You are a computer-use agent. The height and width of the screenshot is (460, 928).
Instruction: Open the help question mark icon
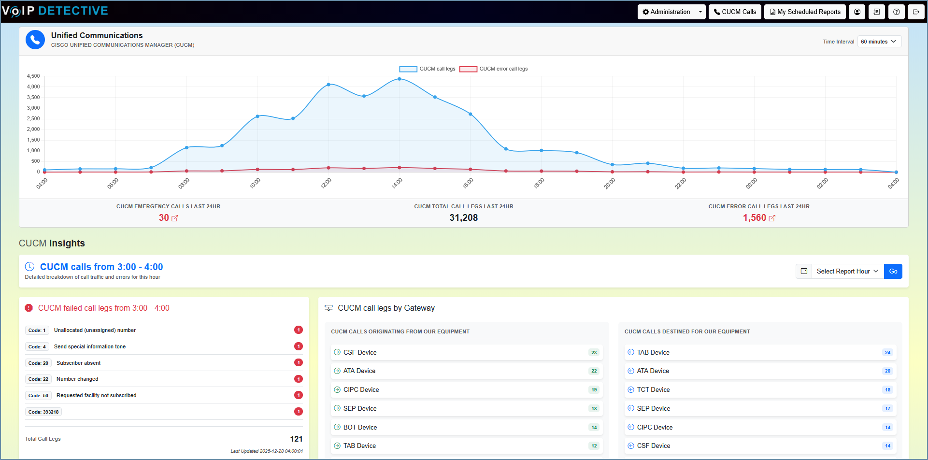pos(897,12)
